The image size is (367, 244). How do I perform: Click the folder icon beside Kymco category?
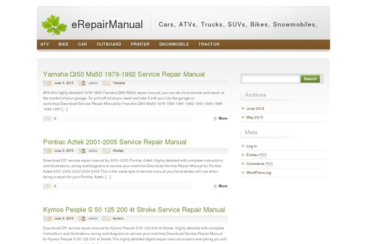tap(108, 218)
